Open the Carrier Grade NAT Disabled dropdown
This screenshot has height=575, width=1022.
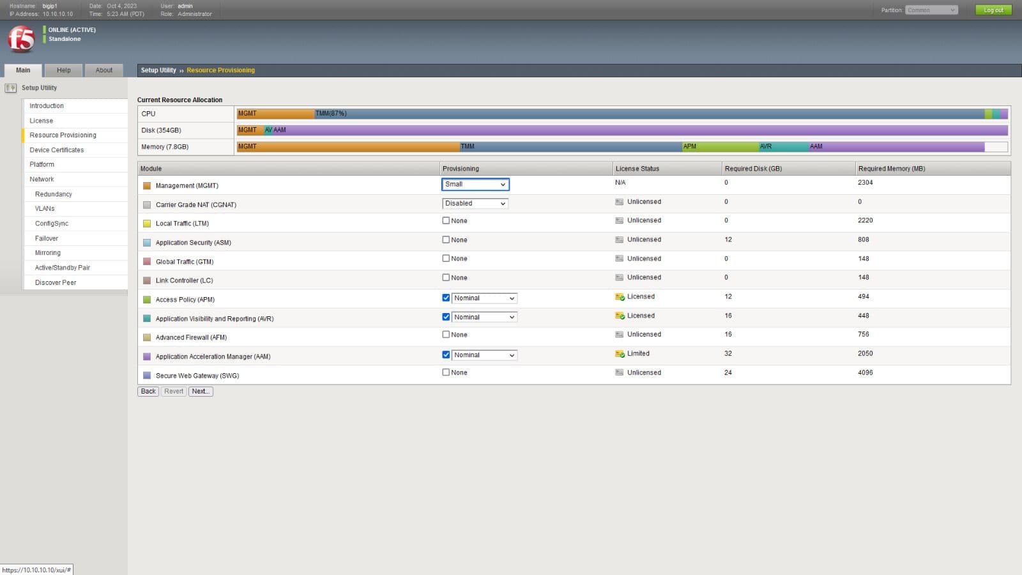[475, 203]
